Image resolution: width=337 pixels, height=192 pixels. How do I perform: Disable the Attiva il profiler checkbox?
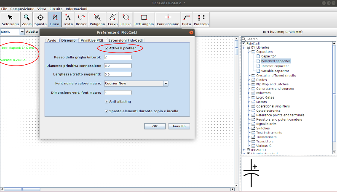(106, 48)
